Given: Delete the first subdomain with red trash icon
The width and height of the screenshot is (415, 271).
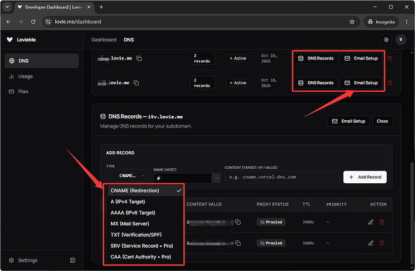Looking at the screenshot, I should click(x=390, y=58).
